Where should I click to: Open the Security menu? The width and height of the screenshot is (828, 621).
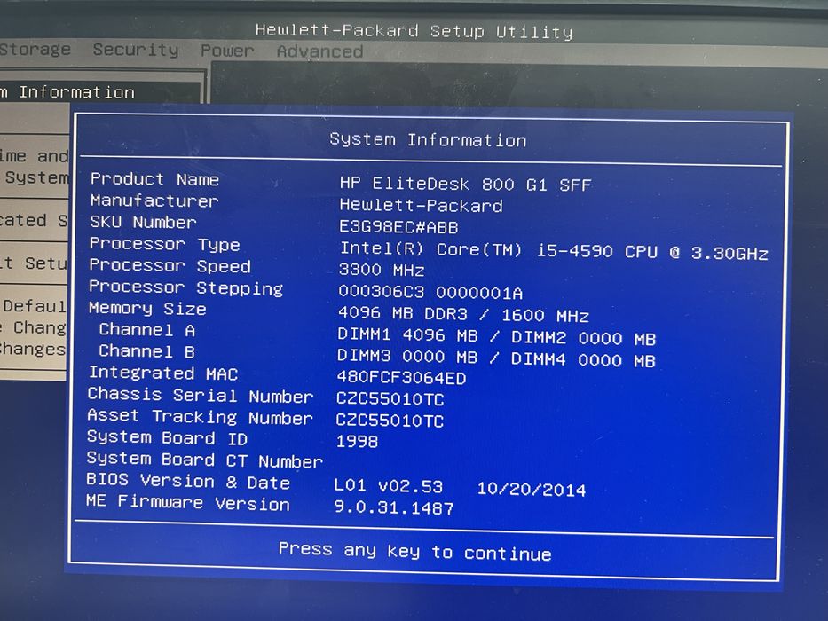coord(136,51)
